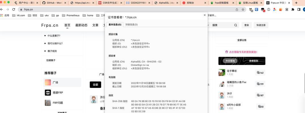Click the 点击领取今天的签到奖励 link

pos(241,52)
